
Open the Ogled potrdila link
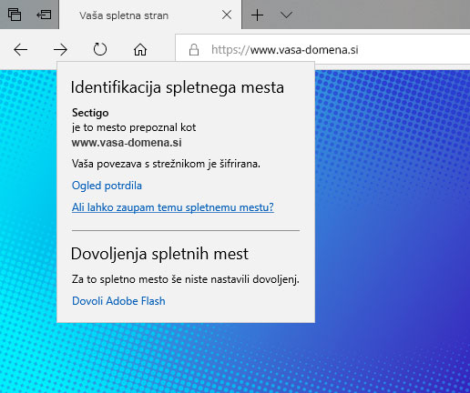tap(107, 186)
